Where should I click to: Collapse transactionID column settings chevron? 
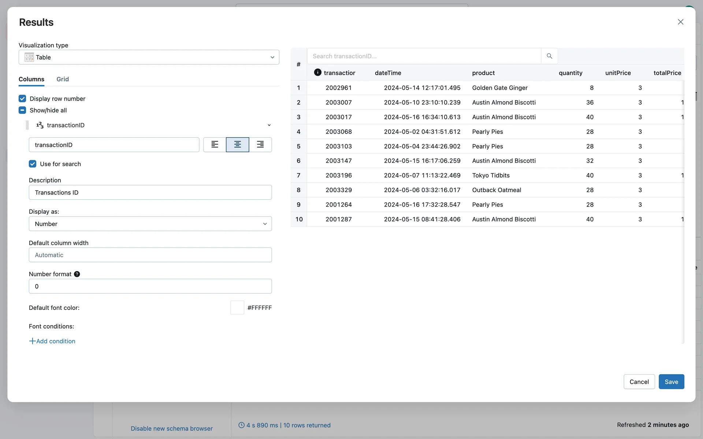[269, 125]
